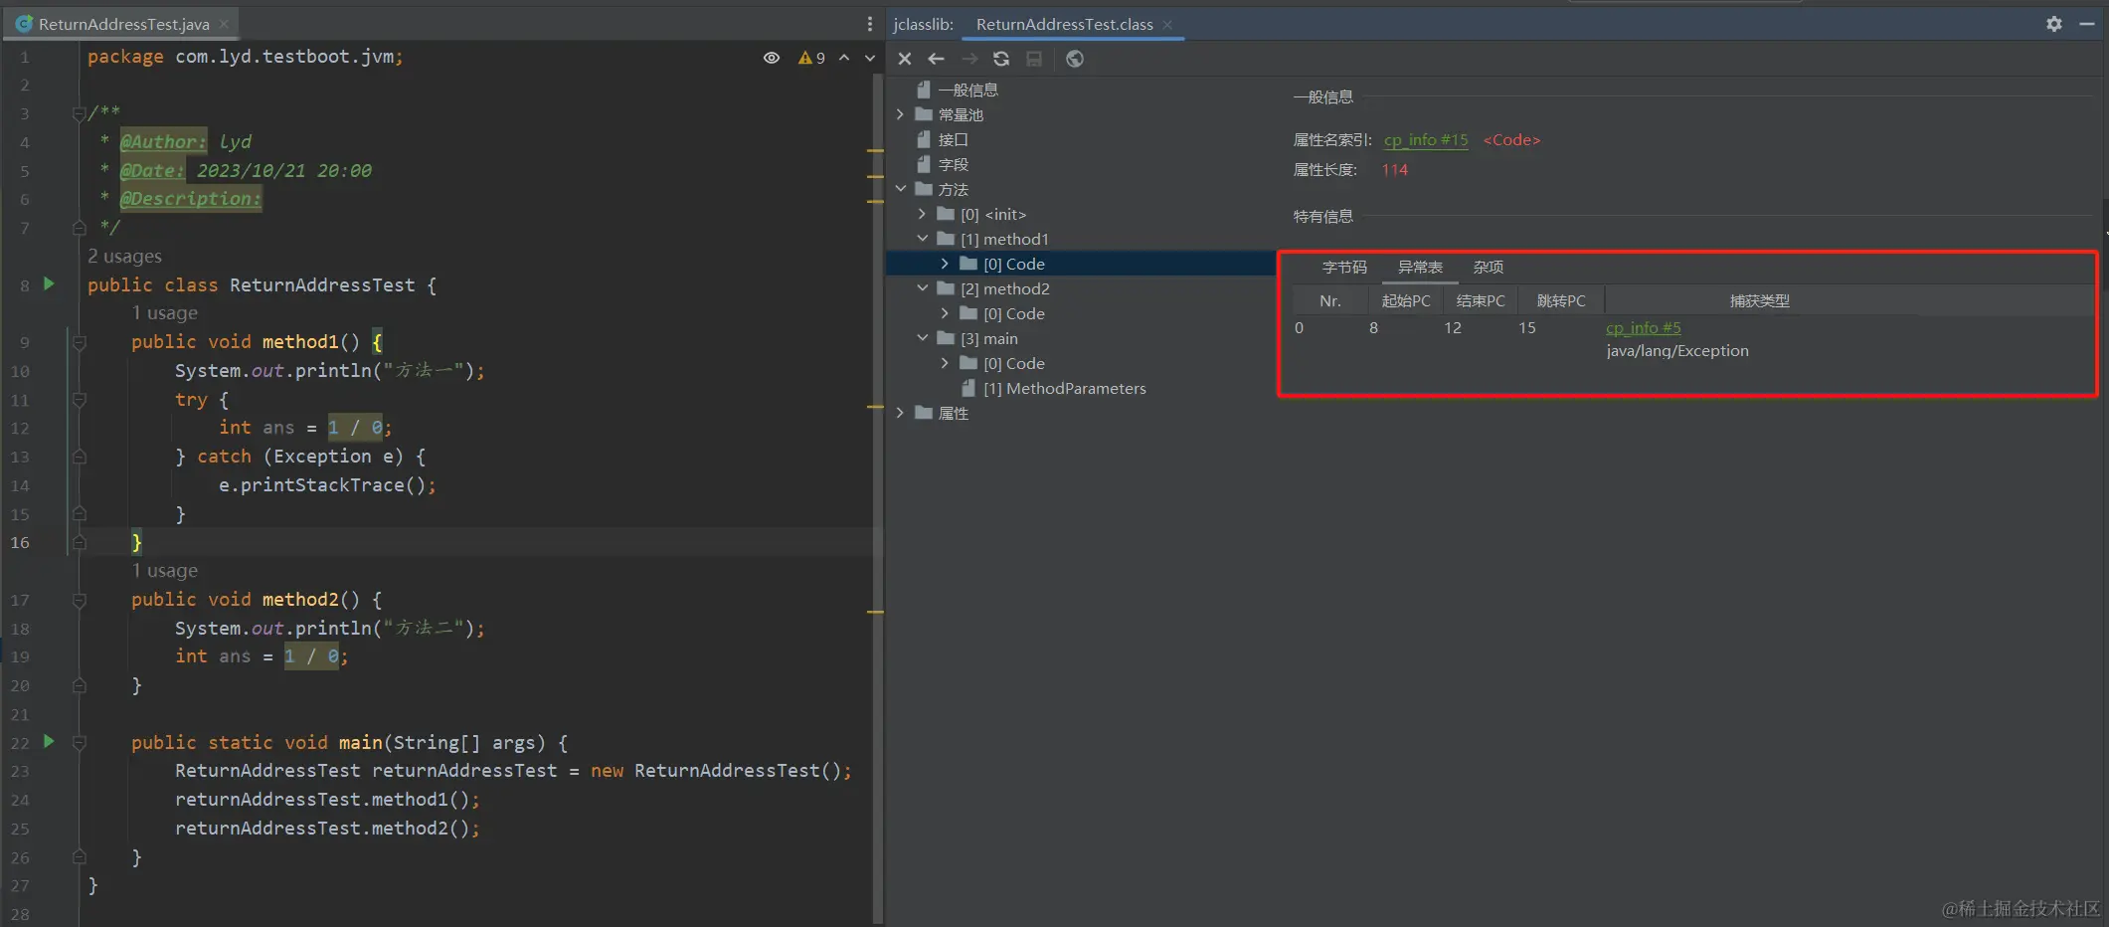Fold the method2 body in gutter
This screenshot has height=927, width=2109.
coord(79,600)
